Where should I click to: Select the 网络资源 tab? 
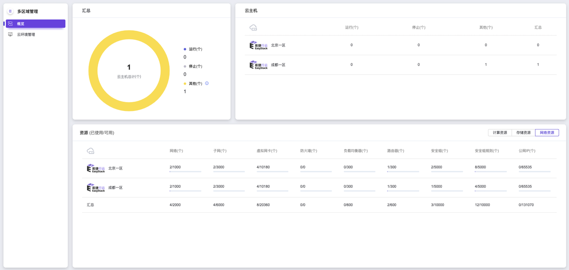[547, 133]
